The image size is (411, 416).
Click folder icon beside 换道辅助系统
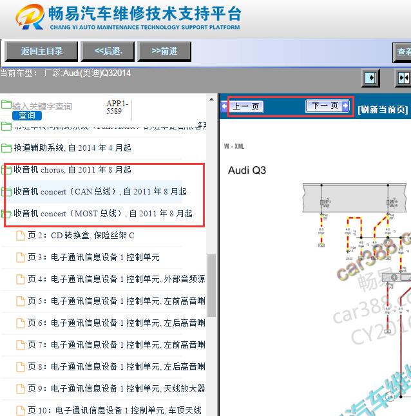pyautogui.click(x=6, y=148)
